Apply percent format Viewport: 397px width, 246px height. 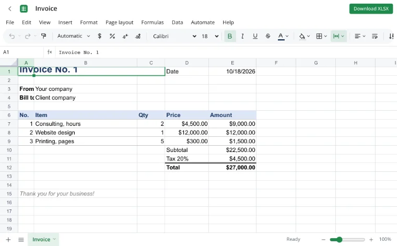(112, 36)
